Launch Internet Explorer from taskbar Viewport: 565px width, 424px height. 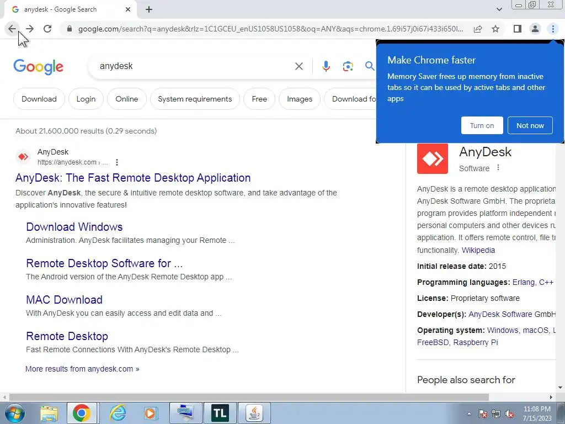[x=118, y=413]
